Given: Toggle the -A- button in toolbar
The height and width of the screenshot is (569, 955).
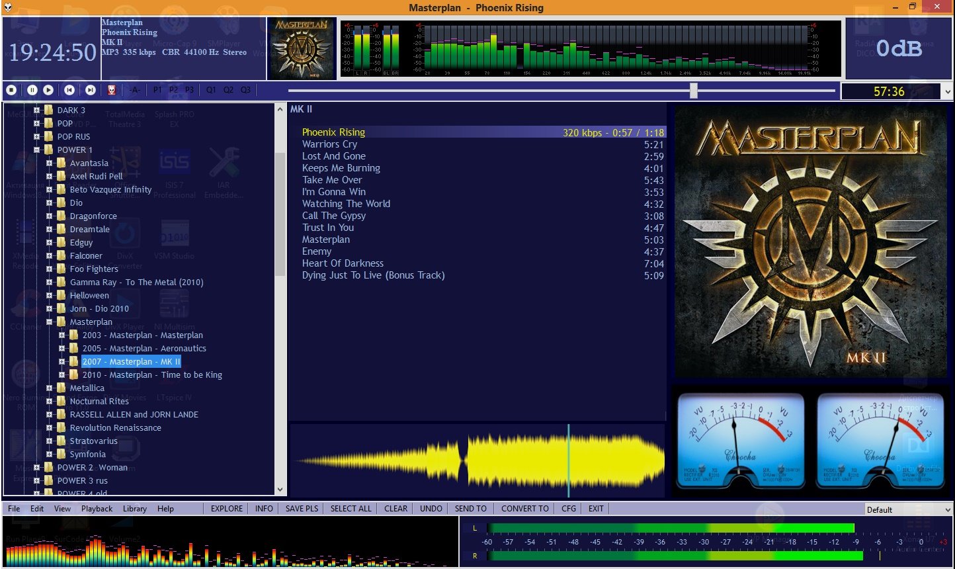Looking at the screenshot, I should click(135, 90).
